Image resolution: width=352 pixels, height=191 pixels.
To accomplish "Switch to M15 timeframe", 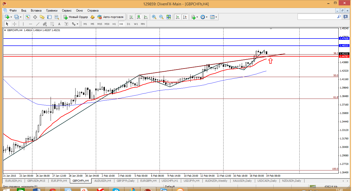I will click(100, 24).
